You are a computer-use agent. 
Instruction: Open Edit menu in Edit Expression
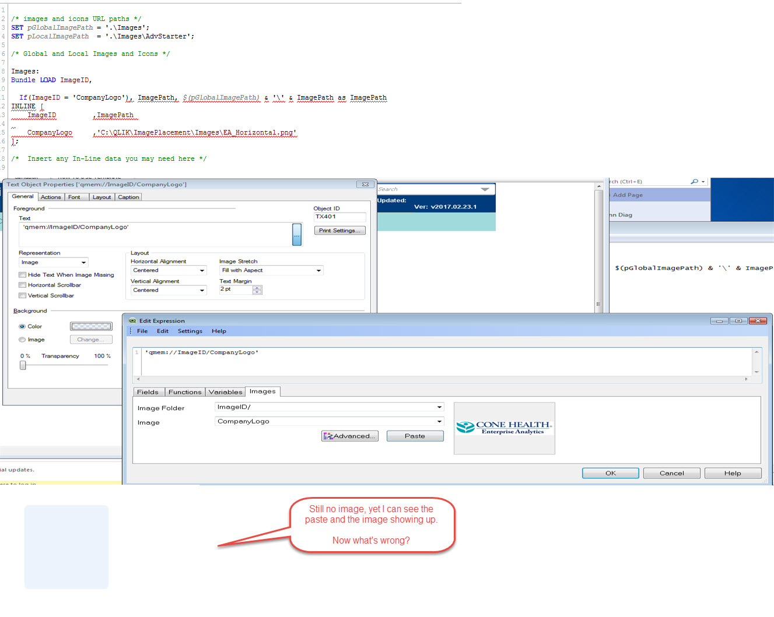pyautogui.click(x=163, y=331)
